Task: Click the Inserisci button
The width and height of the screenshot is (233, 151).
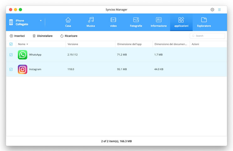Action: tap(17, 36)
